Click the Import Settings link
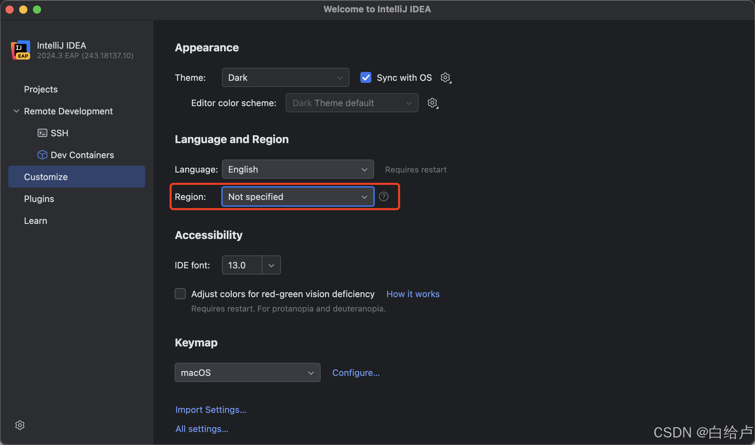This screenshot has width=755, height=445. click(x=211, y=410)
